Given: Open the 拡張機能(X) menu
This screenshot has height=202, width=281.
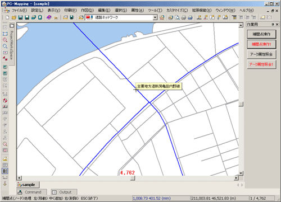Looking at the screenshot, I should [202, 11].
